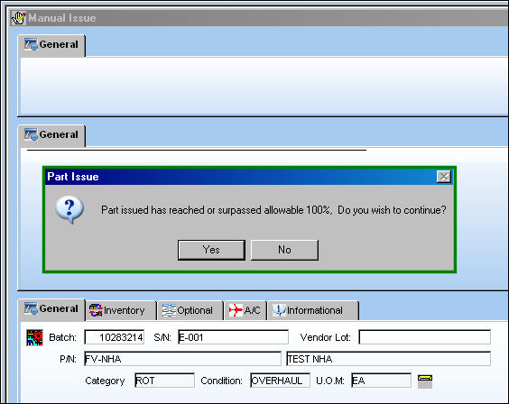Click the P/N field with FV-NHA
509x404 pixels.
pos(183,359)
